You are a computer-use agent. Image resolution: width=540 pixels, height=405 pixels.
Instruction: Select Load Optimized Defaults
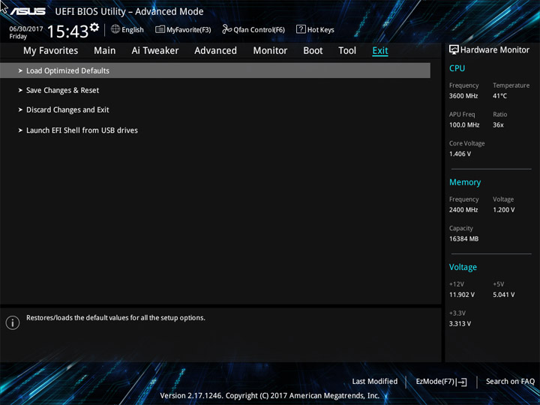pyautogui.click(x=215, y=70)
